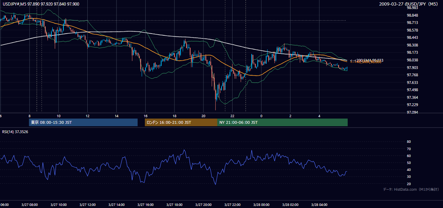The image size is (443, 208).
Task: Click the 98.038 price axis label
Action: click(x=412, y=60)
